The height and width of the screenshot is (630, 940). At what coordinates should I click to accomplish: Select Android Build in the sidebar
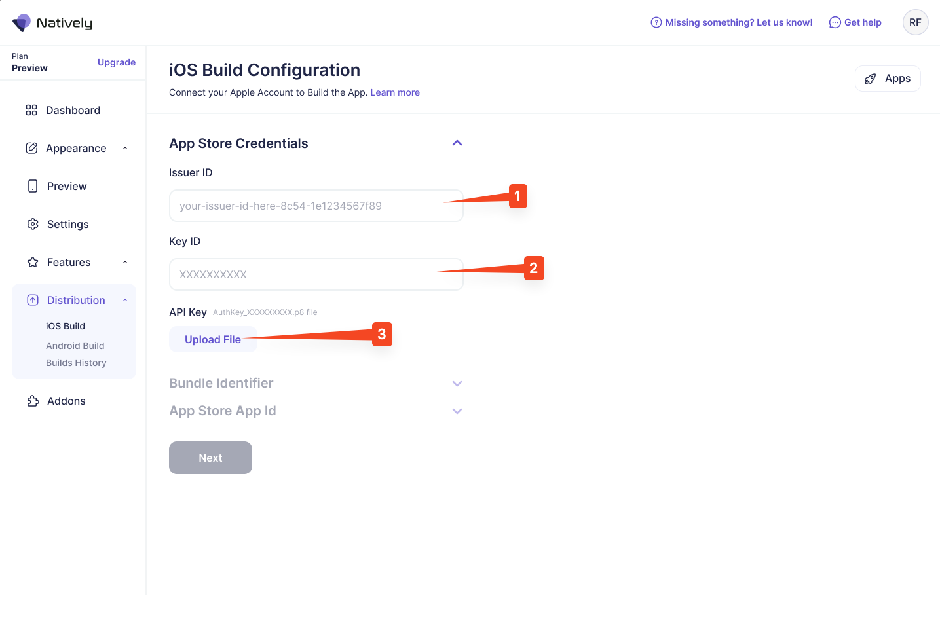(x=75, y=346)
